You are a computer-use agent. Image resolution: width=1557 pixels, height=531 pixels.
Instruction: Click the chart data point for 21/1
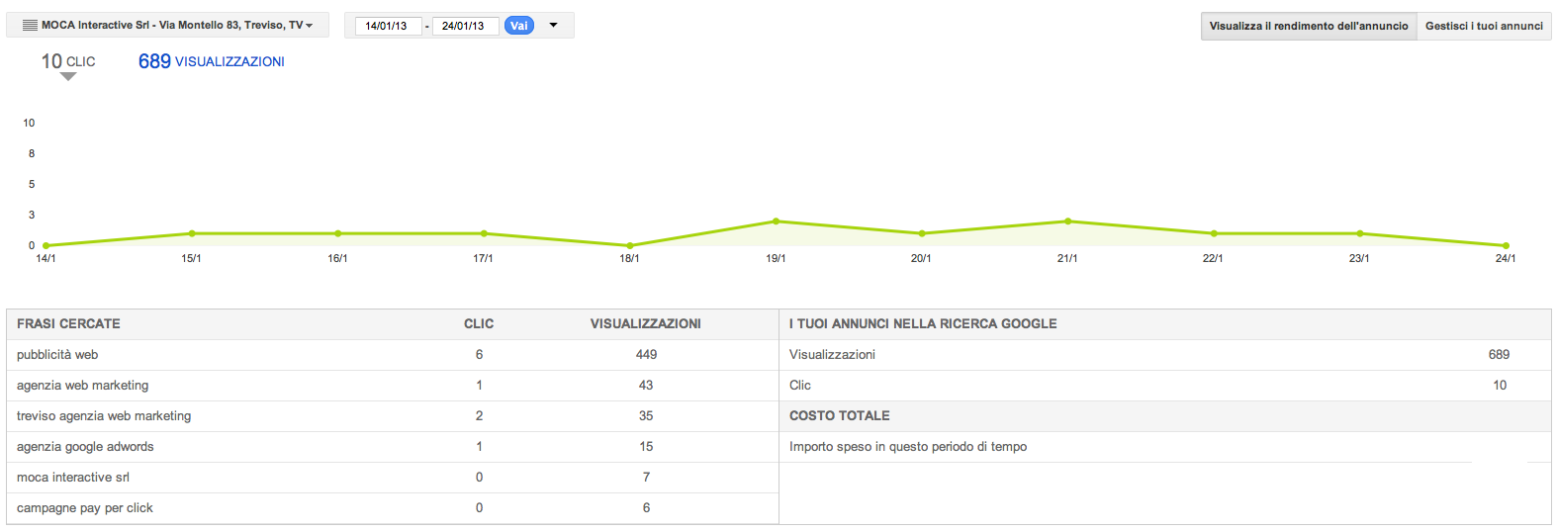(x=1067, y=221)
